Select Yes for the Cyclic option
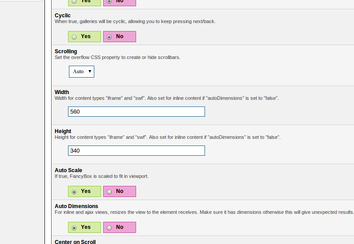 coord(74,37)
